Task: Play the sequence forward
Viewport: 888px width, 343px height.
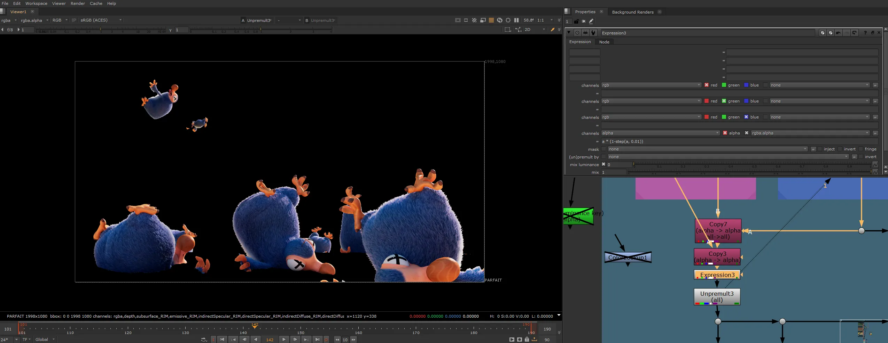Action: pyautogui.click(x=284, y=340)
